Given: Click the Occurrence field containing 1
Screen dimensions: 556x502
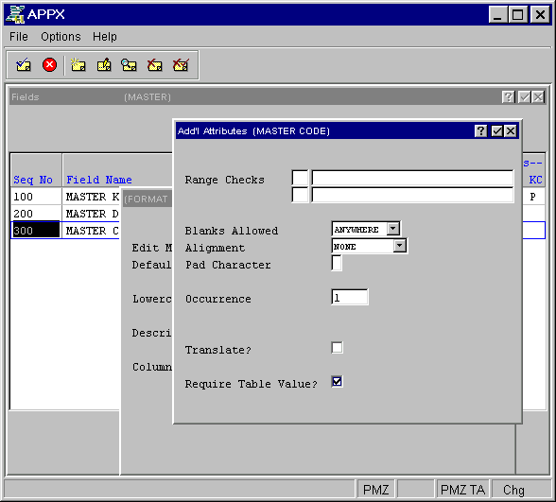Looking at the screenshot, I should point(350,297).
